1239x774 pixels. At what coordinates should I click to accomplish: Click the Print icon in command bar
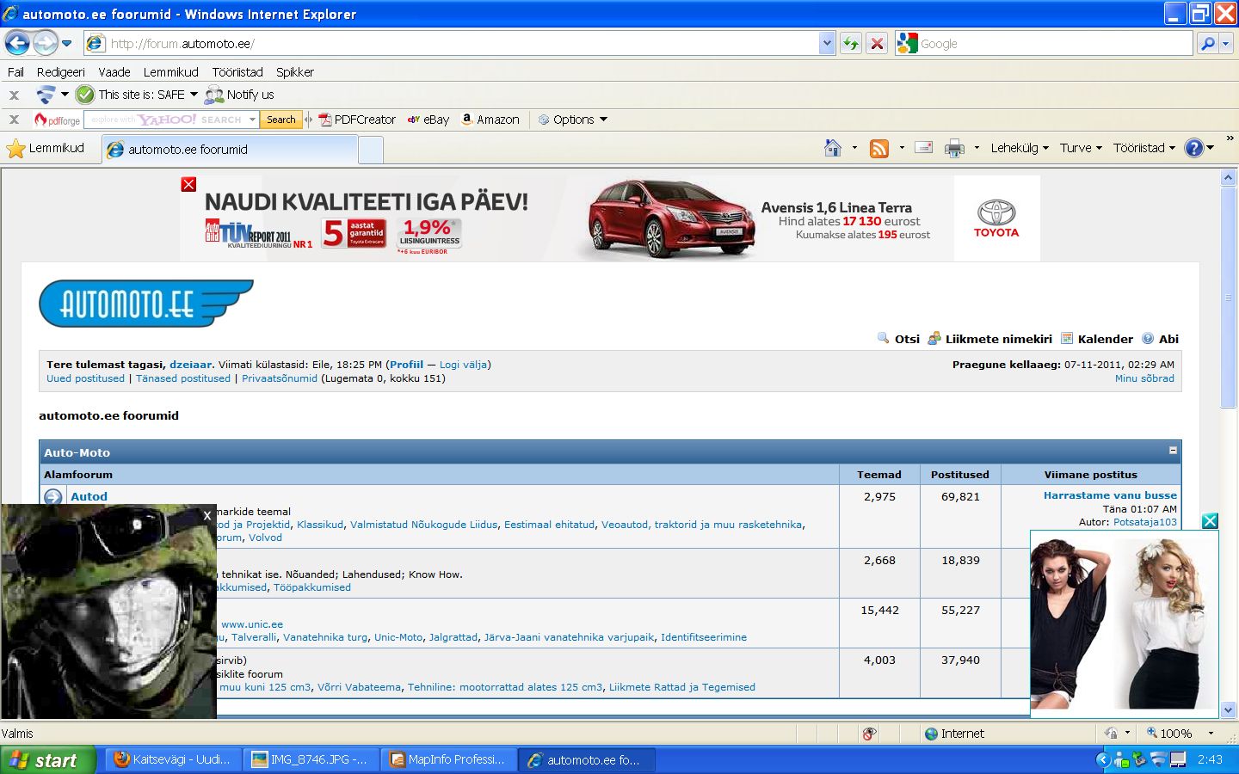(x=953, y=149)
